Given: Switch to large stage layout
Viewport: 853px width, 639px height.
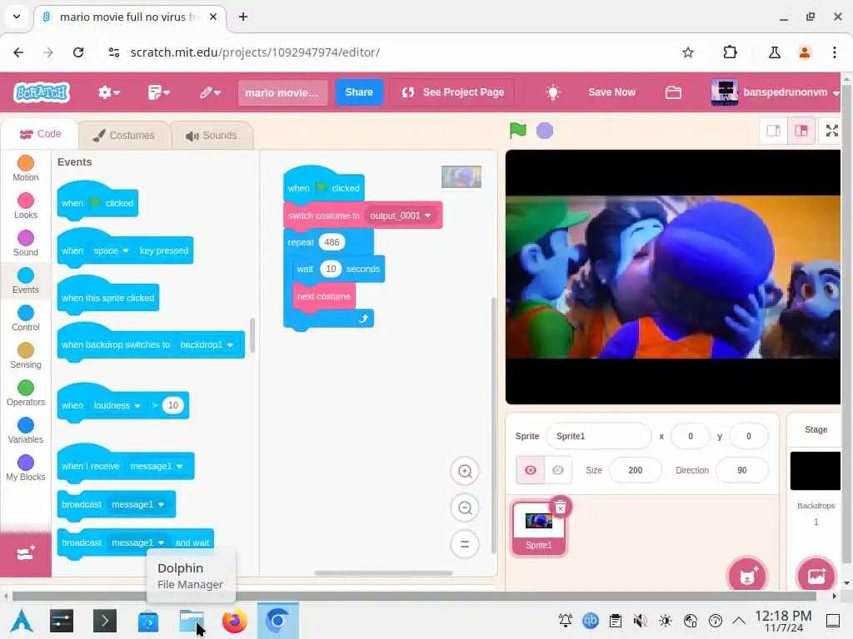Looking at the screenshot, I should click(802, 131).
